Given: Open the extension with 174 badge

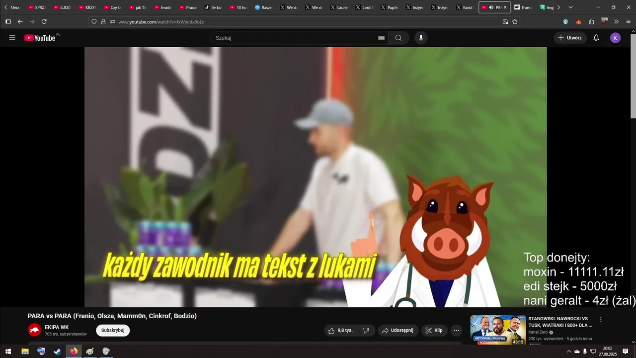Looking at the screenshot, I should tap(604, 21).
